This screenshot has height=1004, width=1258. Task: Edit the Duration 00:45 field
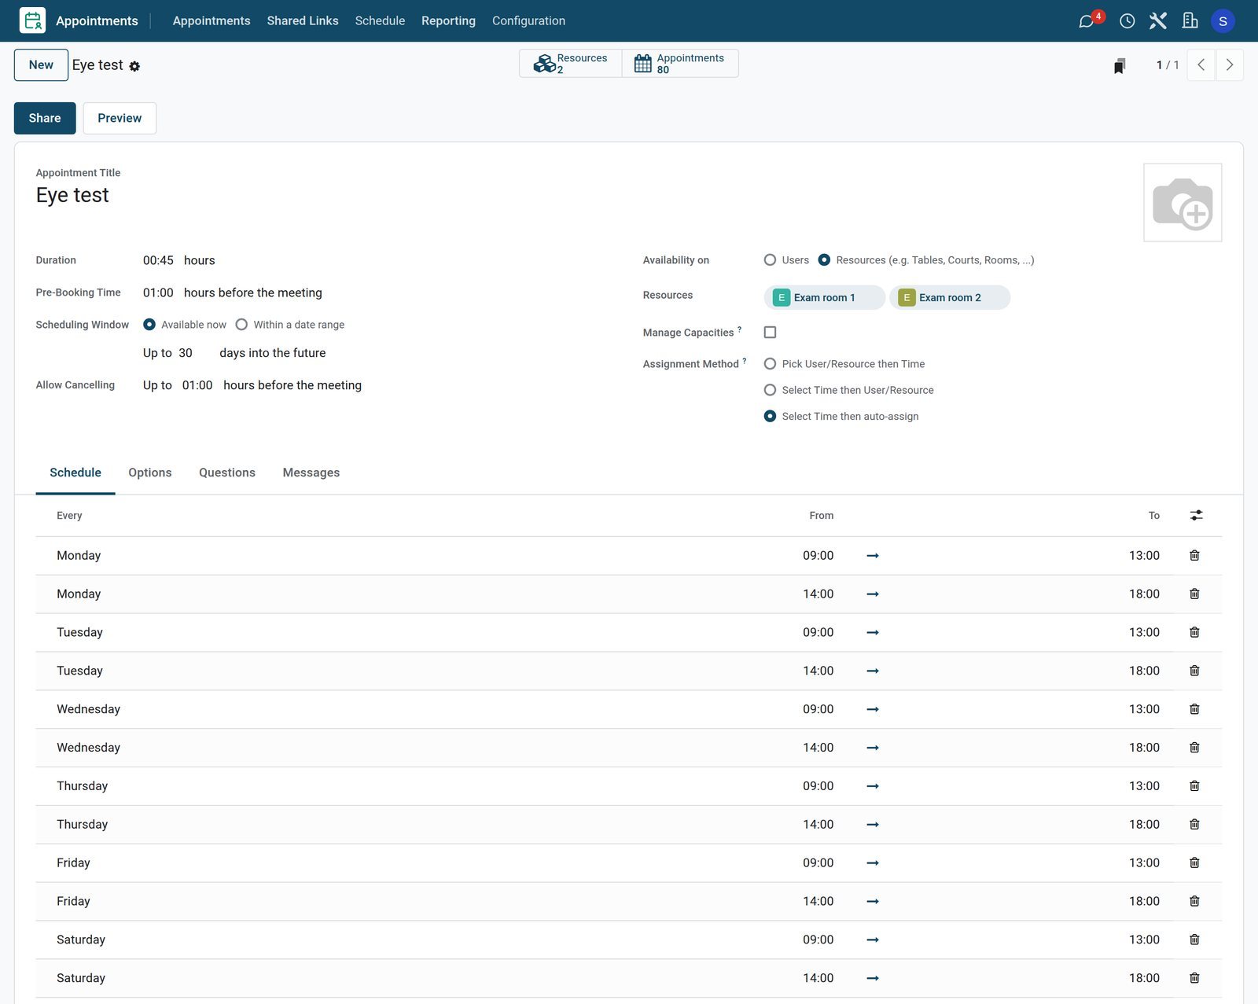[158, 260]
